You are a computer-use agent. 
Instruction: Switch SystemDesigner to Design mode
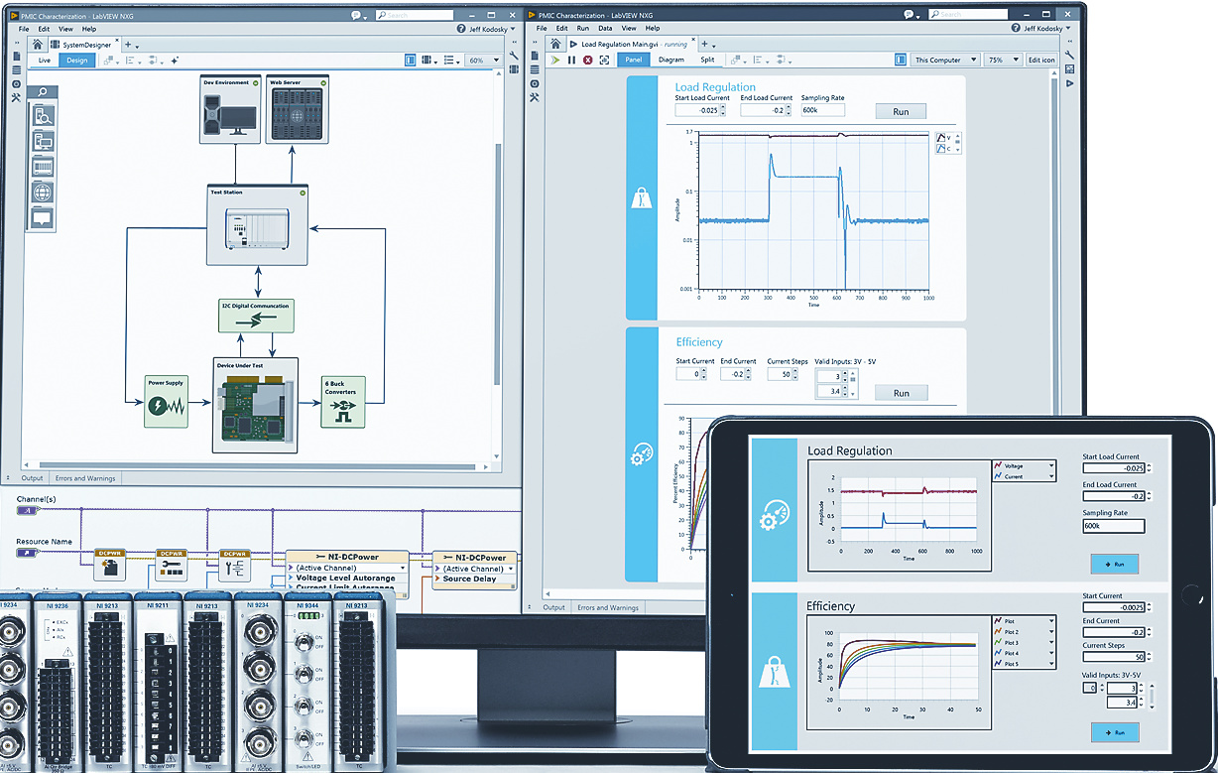click(77, 61)
